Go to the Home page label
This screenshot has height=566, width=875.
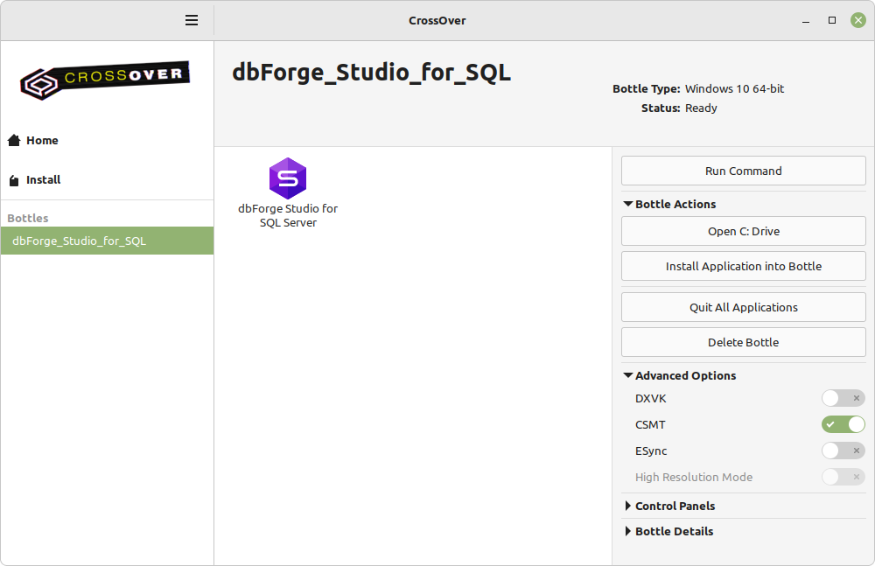(42, 141)
